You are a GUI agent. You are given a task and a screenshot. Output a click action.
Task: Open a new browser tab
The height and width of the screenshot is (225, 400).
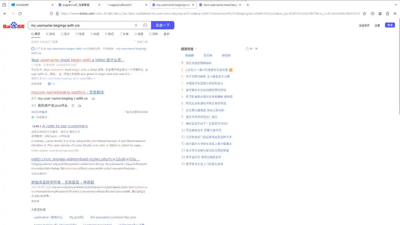(x=248, y=5)
